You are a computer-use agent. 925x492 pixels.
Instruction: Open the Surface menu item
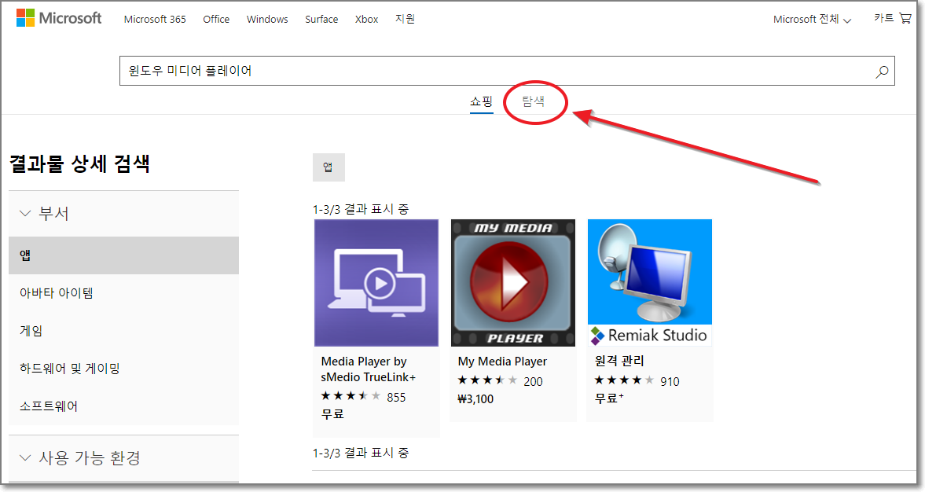321,20
